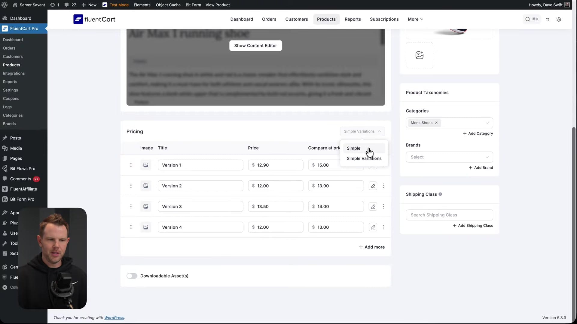Click the image icon for Version 4

146,227
